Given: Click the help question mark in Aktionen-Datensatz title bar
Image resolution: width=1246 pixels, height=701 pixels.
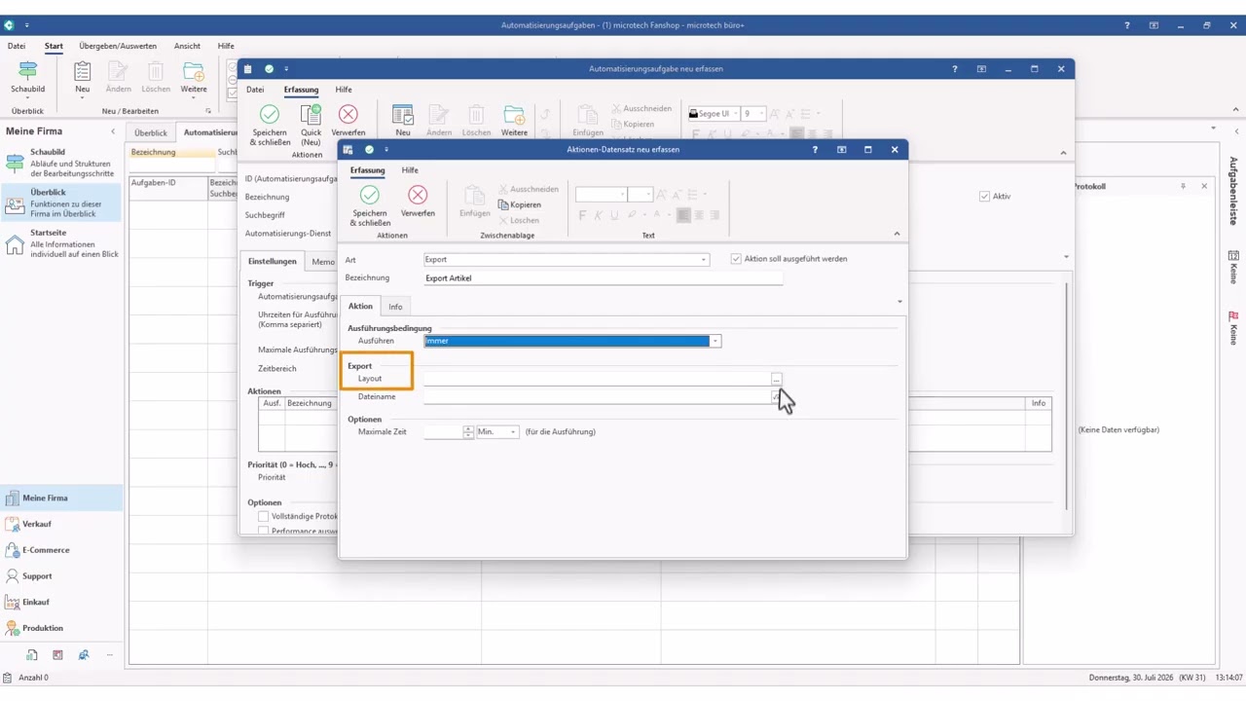Looking at the screenshot, I should (815, 150).
